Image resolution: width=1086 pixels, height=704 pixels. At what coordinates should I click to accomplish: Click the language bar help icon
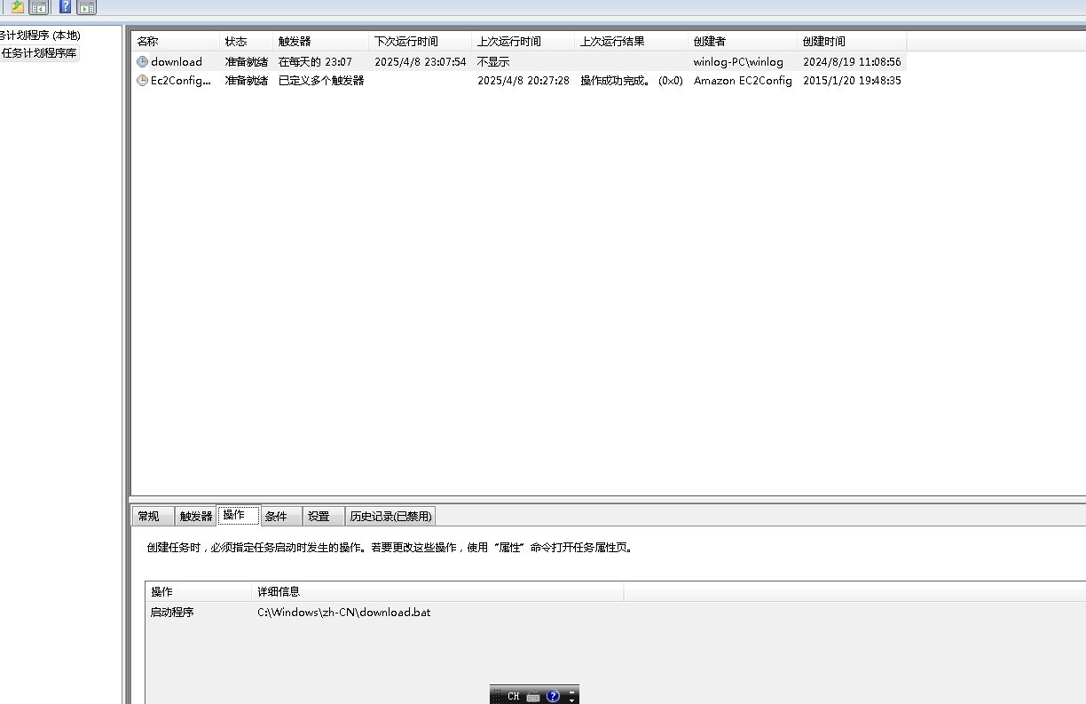(x=554, y=697)
